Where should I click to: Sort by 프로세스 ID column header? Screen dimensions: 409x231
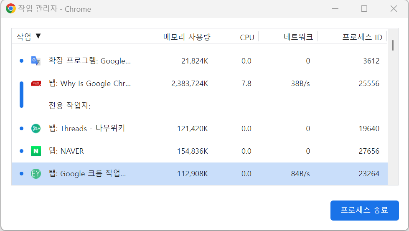click(x=362, y=37)
